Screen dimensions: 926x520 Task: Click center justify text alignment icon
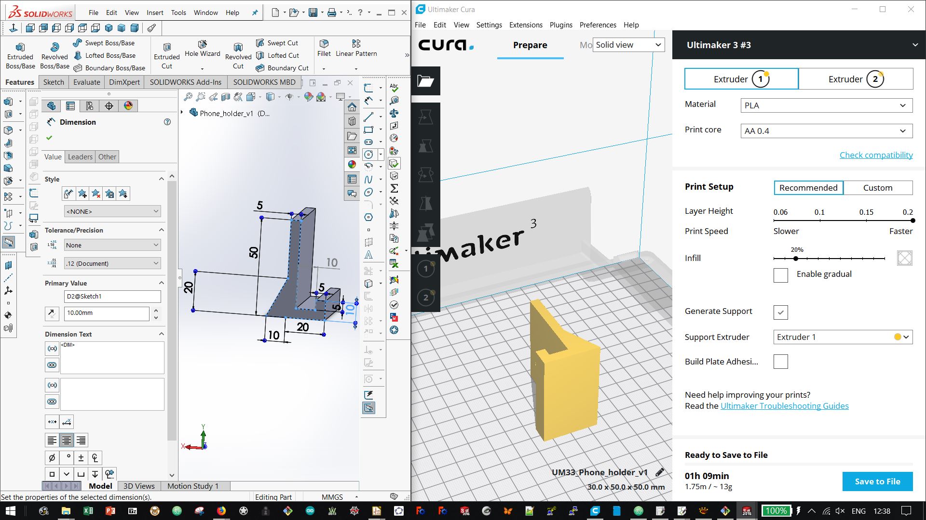[67, 440]
